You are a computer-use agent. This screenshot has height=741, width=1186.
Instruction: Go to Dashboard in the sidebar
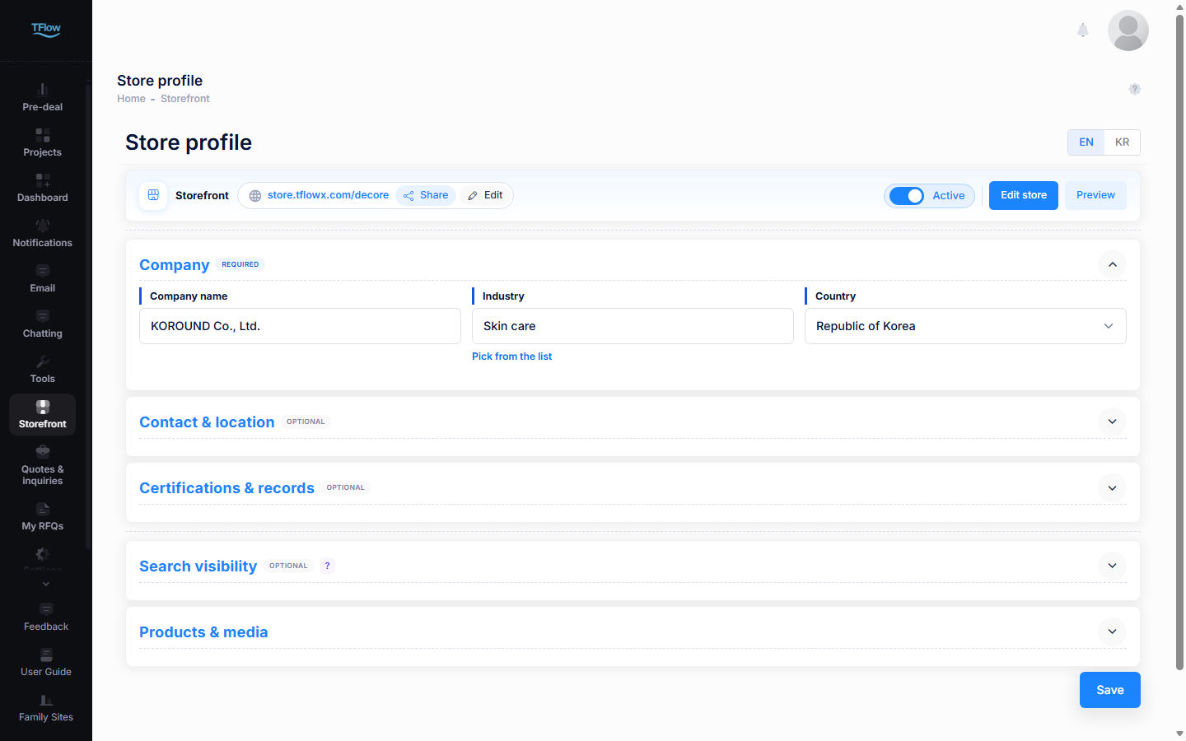(43, 188)
